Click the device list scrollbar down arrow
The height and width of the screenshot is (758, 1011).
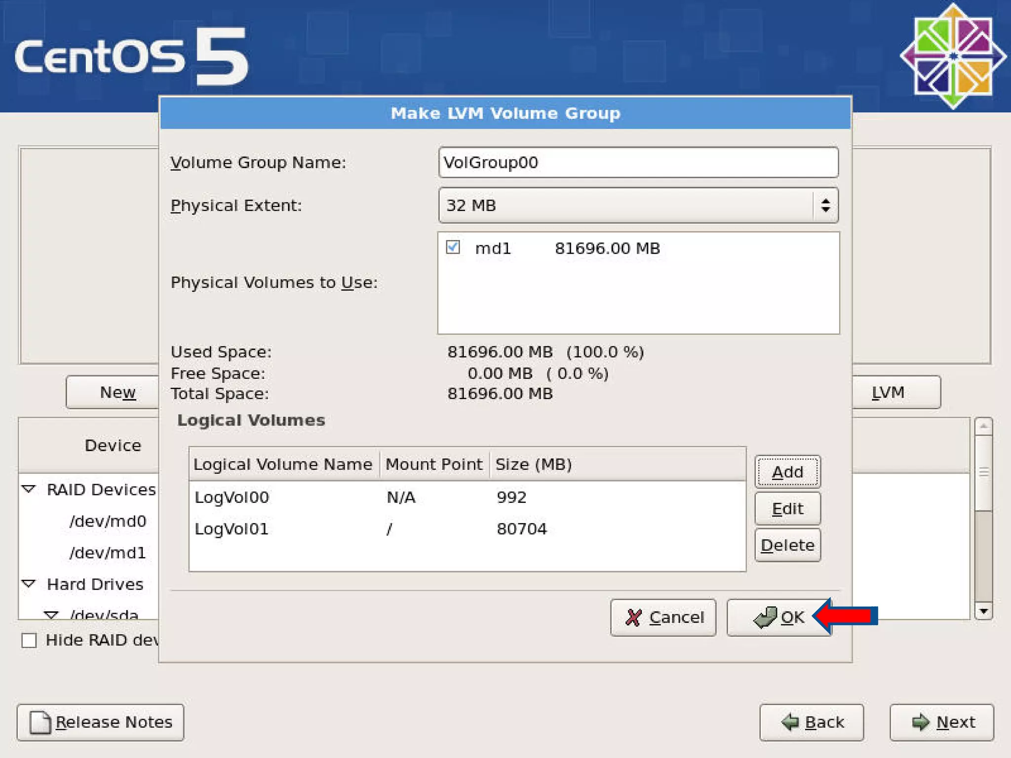pyautogui.click(x=983, y=611)
